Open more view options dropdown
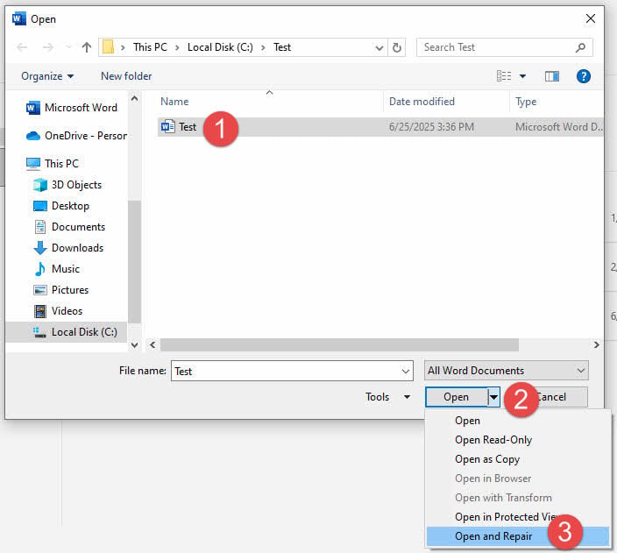Viewport: 617px width, 553px height. [522, 76]
